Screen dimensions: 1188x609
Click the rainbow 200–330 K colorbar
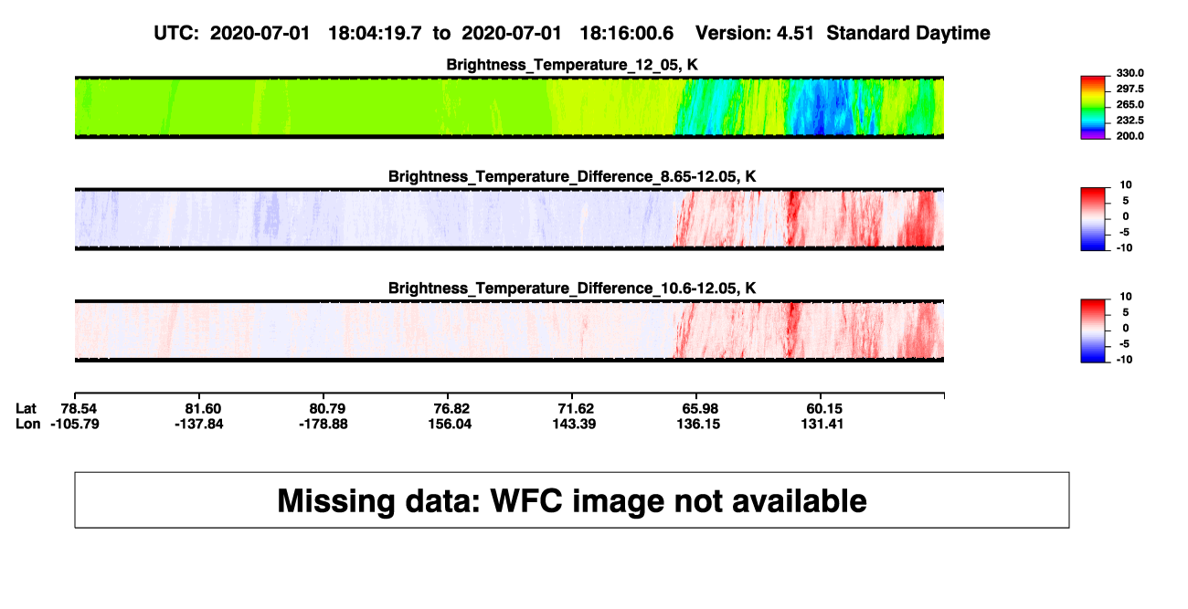(x=1093, y=108)
